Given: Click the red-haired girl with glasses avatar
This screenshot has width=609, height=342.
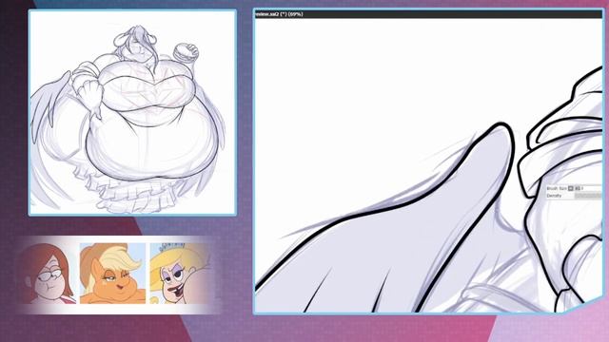Looking at the screenshot, I should coord(48,274).
